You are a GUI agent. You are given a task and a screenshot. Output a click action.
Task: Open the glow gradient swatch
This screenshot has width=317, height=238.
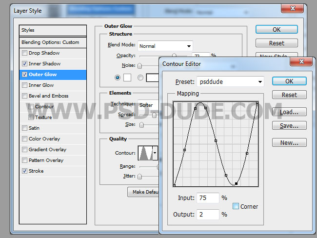153,78
